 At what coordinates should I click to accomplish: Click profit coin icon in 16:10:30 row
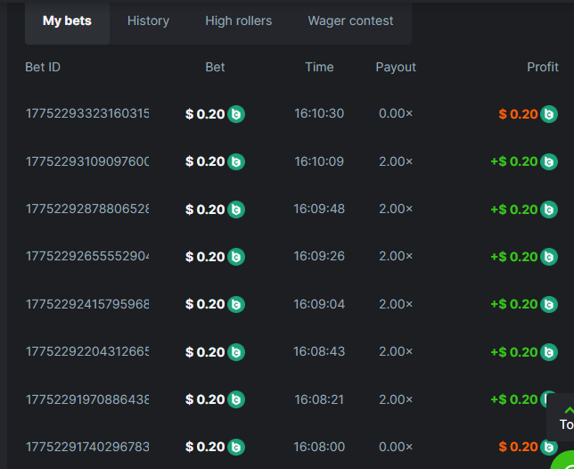tap(549, 114)
